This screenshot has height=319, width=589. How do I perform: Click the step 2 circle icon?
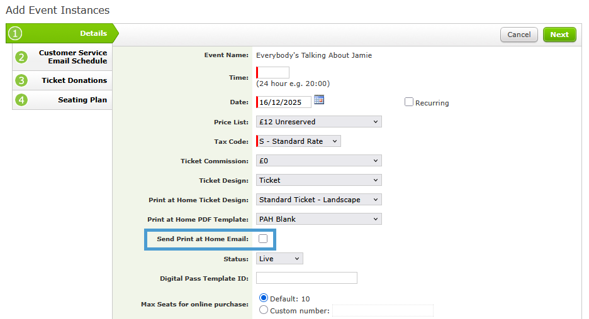tap(22, 57)
